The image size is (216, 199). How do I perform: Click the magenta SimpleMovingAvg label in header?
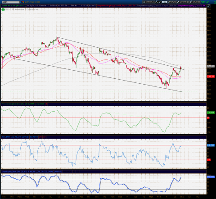point(192,6)
